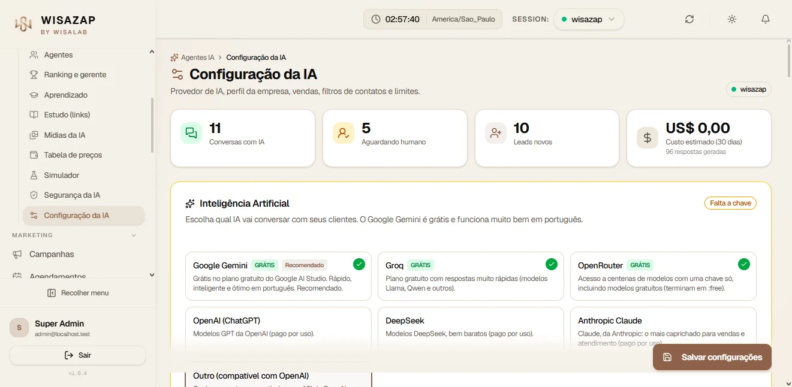792x387 pixels.
Task: Click the Super Admin avatar 'S'
Action: click(x=19, y=328)
